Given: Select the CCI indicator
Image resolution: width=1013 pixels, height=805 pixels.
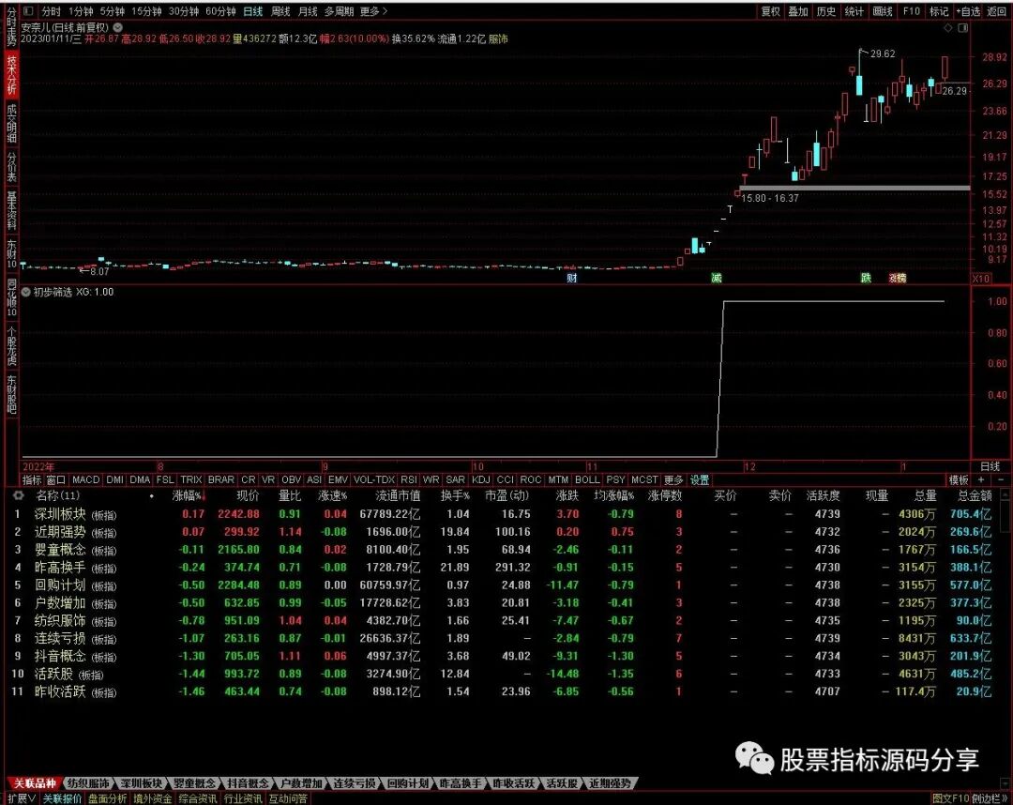Looking at the screenshot, I should click(506, 480).
